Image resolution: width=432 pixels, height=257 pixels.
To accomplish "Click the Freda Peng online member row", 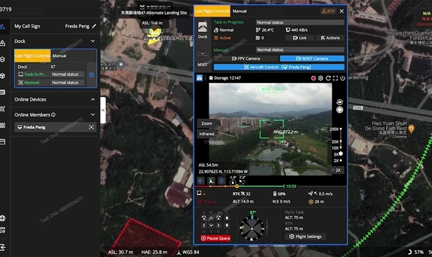I will pyautogui.click(x=56, y=127).
